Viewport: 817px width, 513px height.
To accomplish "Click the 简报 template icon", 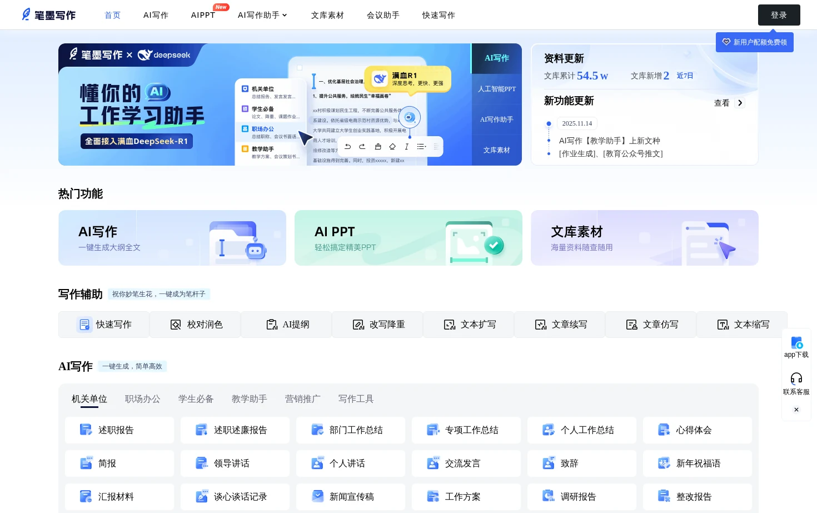I will (x=86, y=463).
